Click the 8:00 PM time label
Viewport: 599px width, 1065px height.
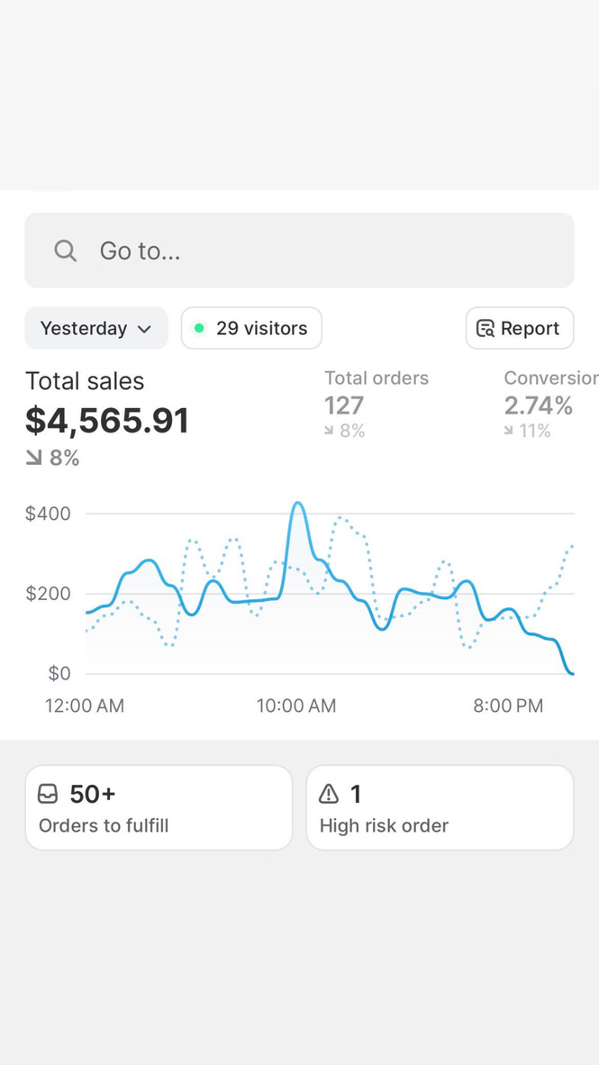click(508, 705)
